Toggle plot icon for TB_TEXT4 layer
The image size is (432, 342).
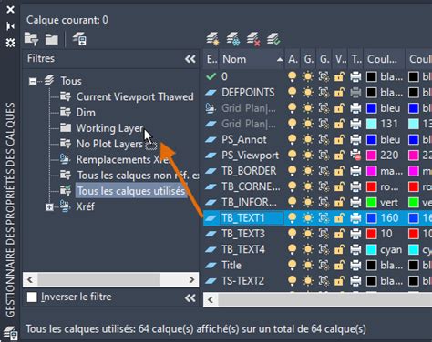(355, 249)
